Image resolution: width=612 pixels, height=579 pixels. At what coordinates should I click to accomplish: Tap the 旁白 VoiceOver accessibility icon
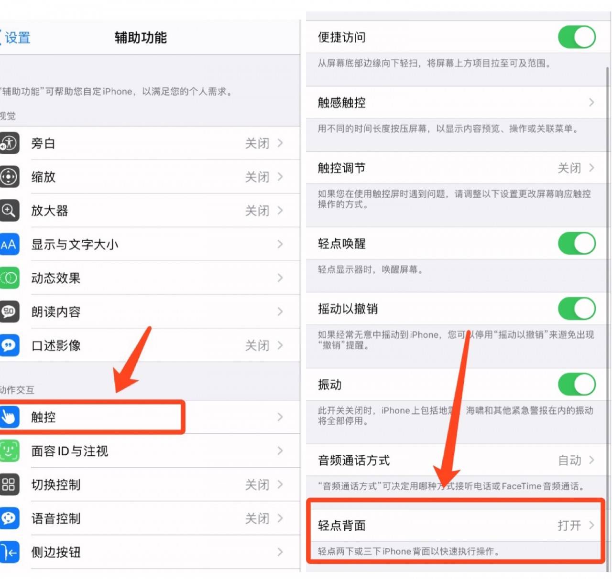click(9, 143)
